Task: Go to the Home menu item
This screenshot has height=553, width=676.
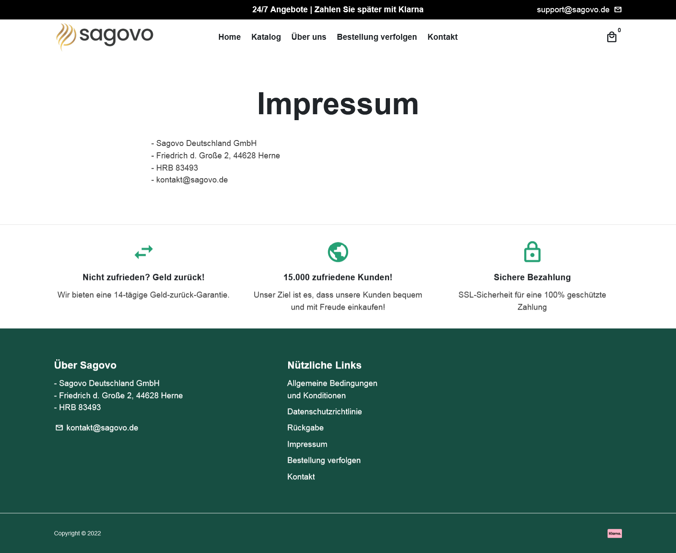Action: [x=229, y=37]
